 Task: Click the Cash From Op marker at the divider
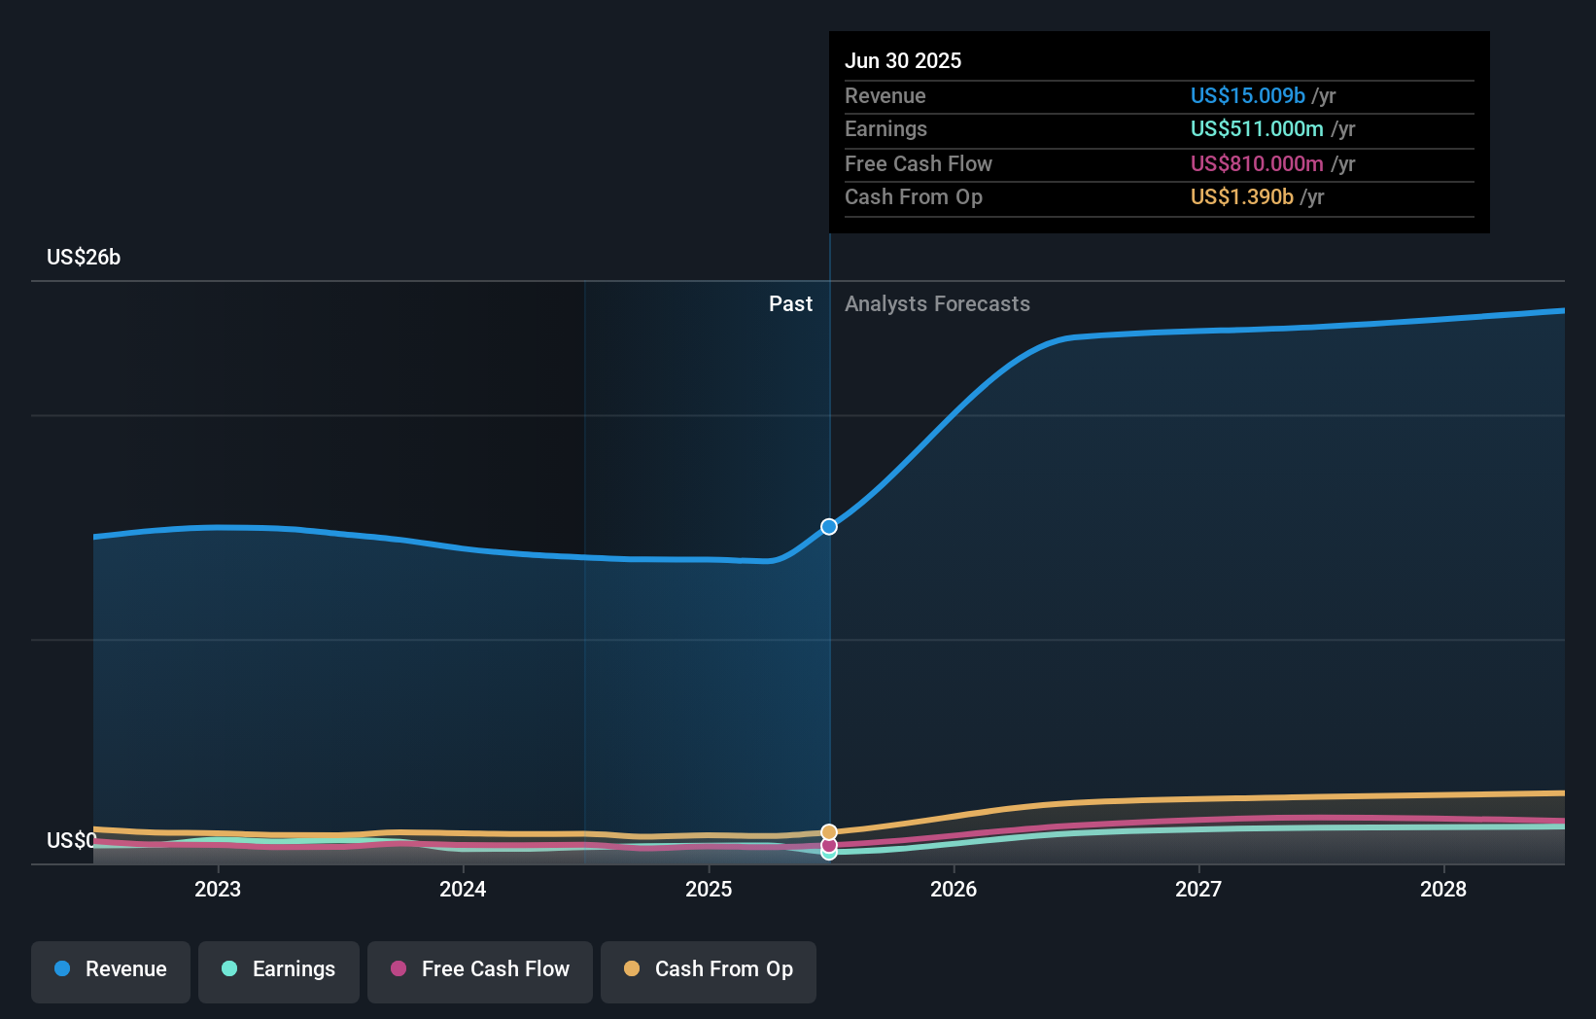pyautogui.click(x=829, y=832)
